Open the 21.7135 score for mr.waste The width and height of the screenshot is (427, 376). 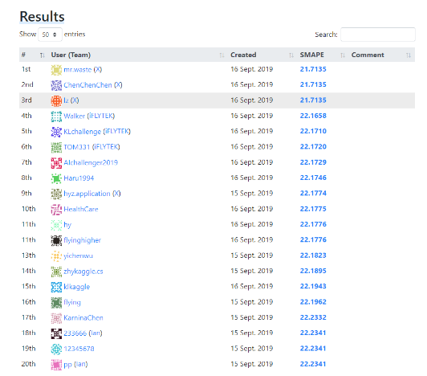pyautogui.click(x=313, y=69)
